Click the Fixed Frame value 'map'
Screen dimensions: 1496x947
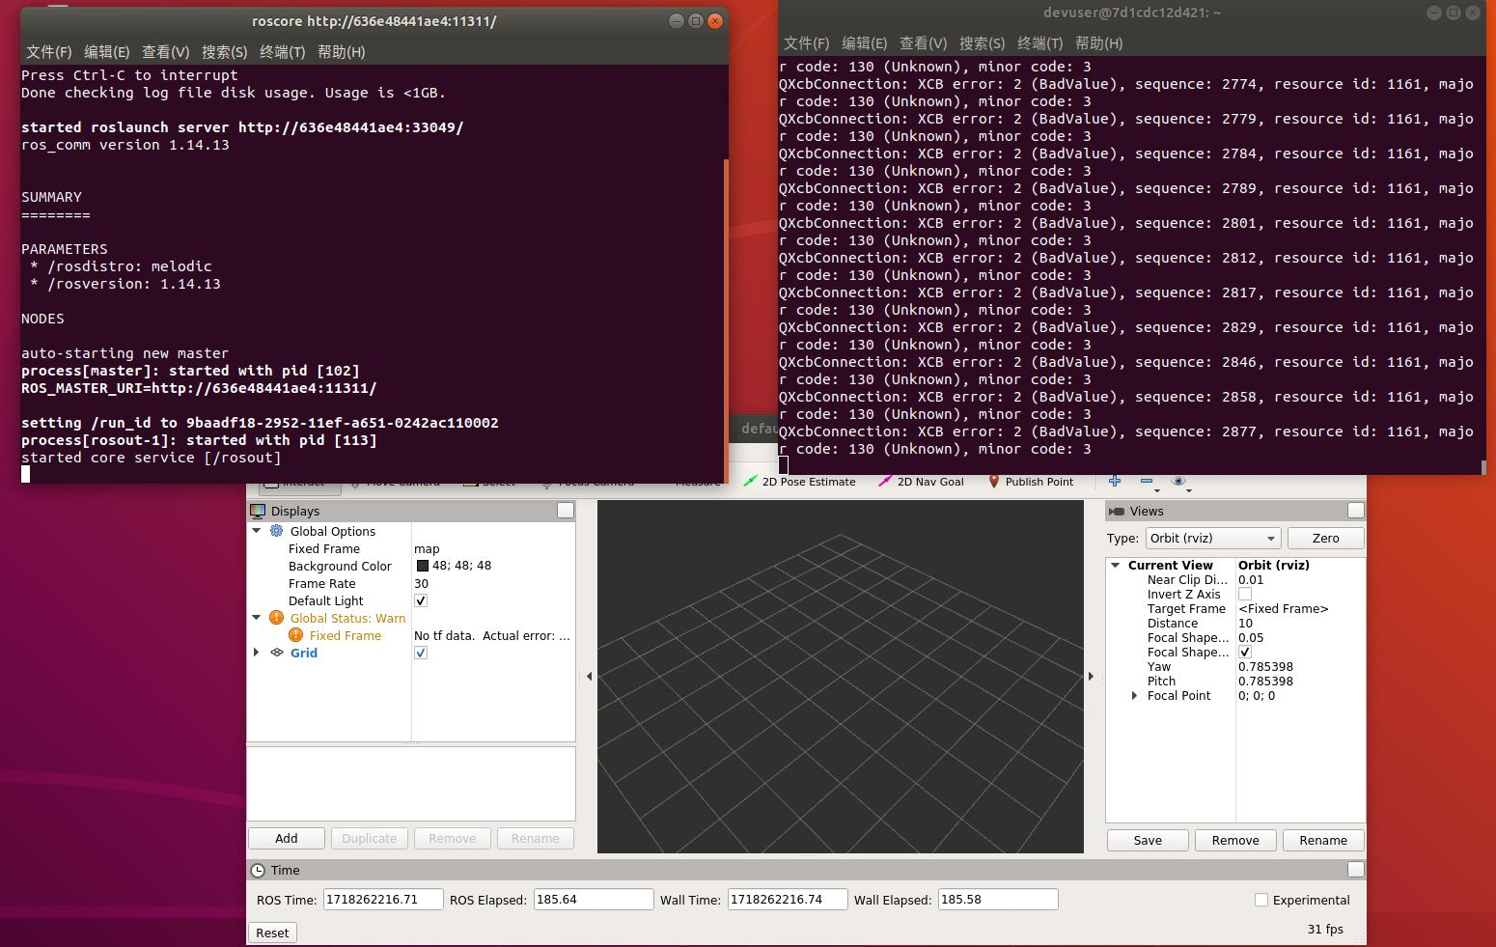coord(427,548)
